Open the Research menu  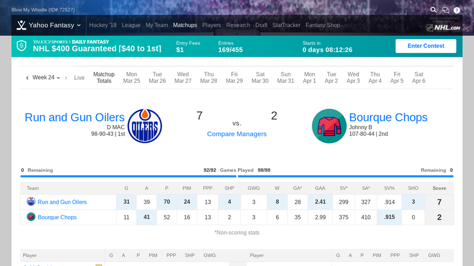[x=238, y=25]
